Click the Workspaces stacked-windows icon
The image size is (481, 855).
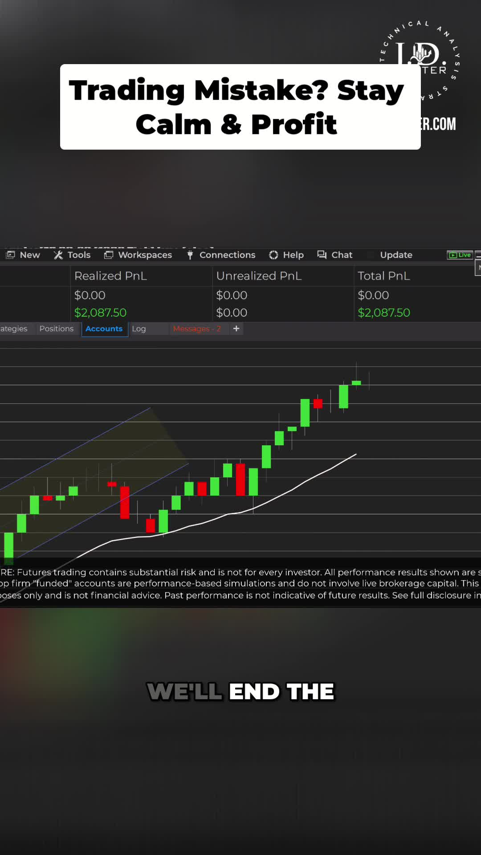coord(109,255)
